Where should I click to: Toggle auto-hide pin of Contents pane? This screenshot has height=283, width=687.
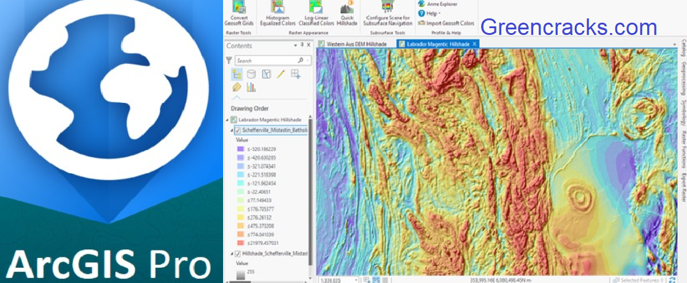click(x=302, y=45)
